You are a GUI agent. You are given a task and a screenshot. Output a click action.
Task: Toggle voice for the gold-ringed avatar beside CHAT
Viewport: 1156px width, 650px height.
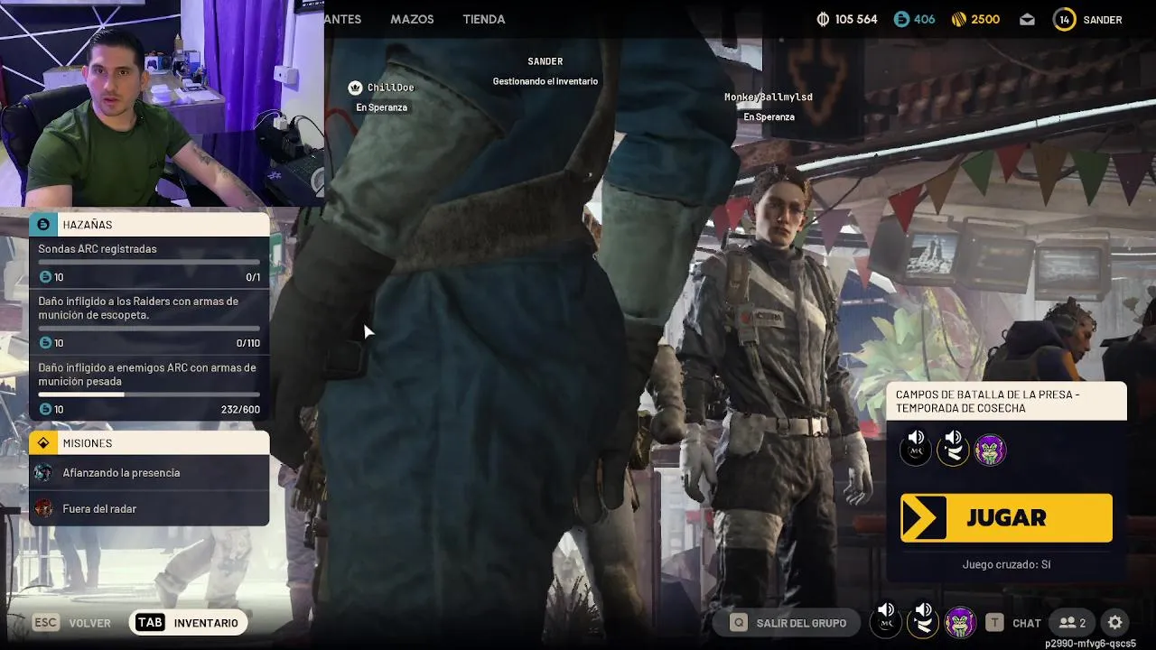pyautogui.click(x=923, y=622)
